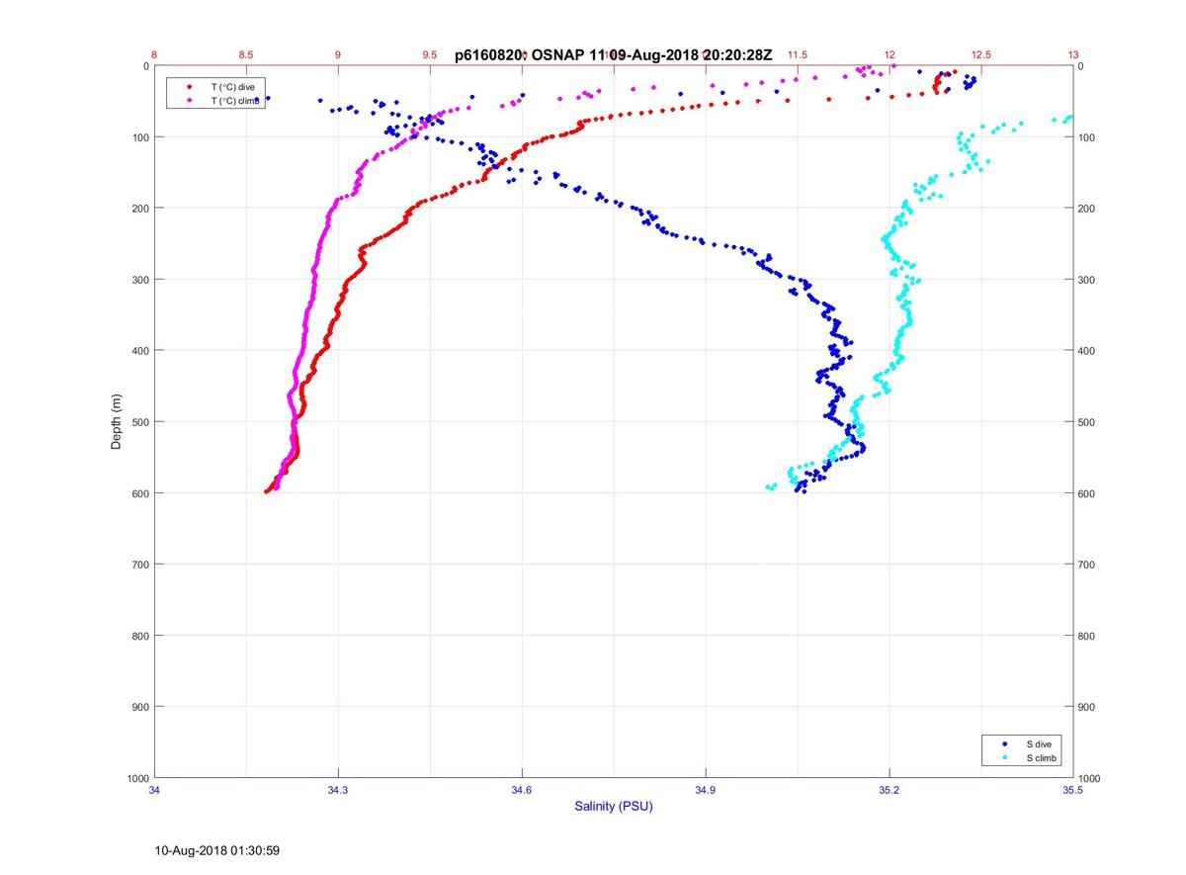Click the '34' salinity tick label
Image resolution: width=1186 pixels, height=875 pixels.
pos(155,790)
